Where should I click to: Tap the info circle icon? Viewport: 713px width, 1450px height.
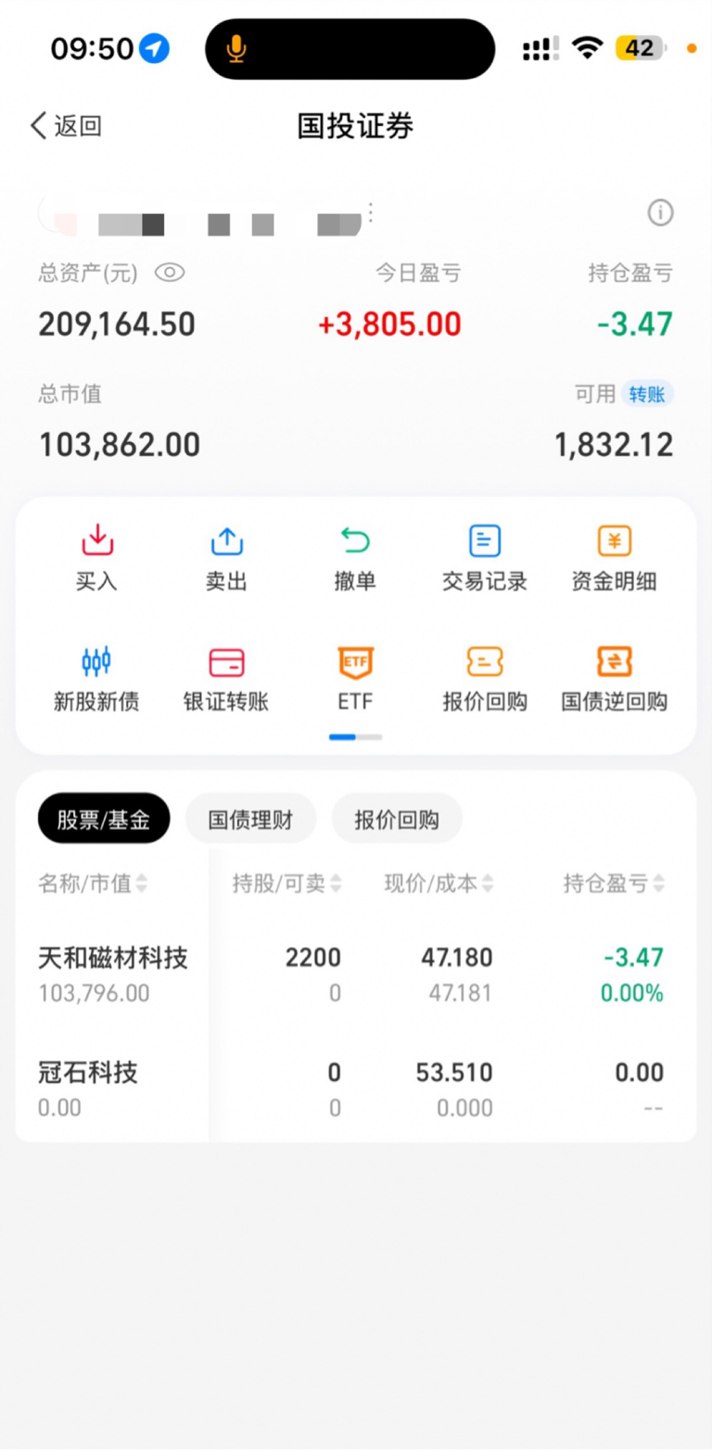click(660, 213)
